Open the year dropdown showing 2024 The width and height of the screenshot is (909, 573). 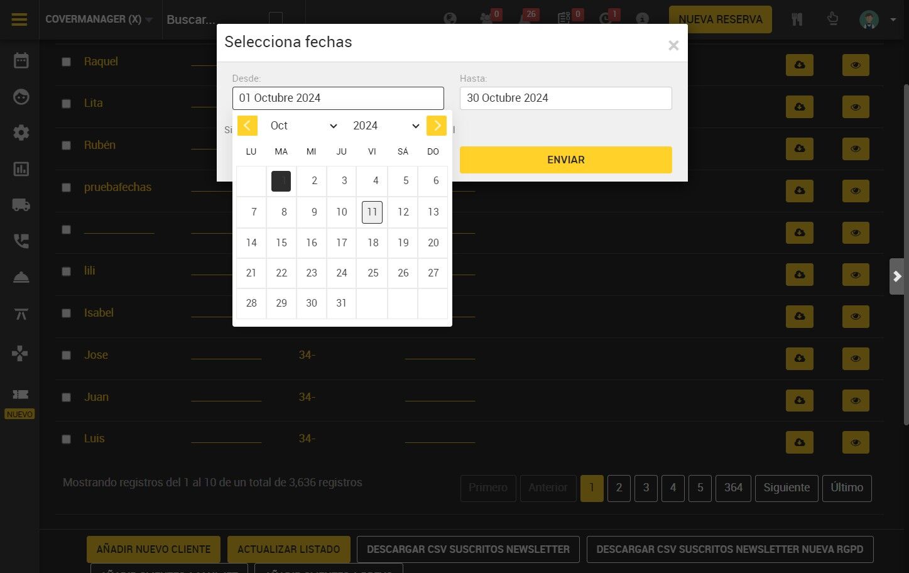(x=386, y=126)
